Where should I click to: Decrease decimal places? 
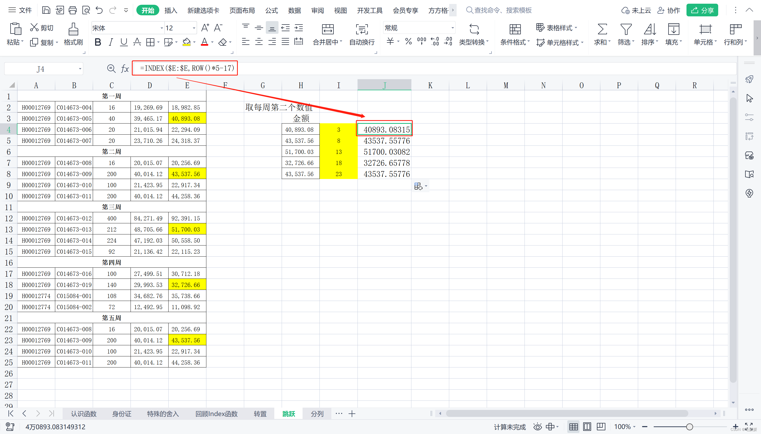[x=448, y=41]
